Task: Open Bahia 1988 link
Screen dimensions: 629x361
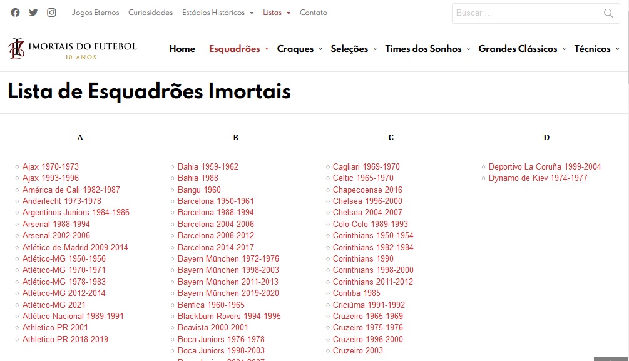Action: coord(198,178)
